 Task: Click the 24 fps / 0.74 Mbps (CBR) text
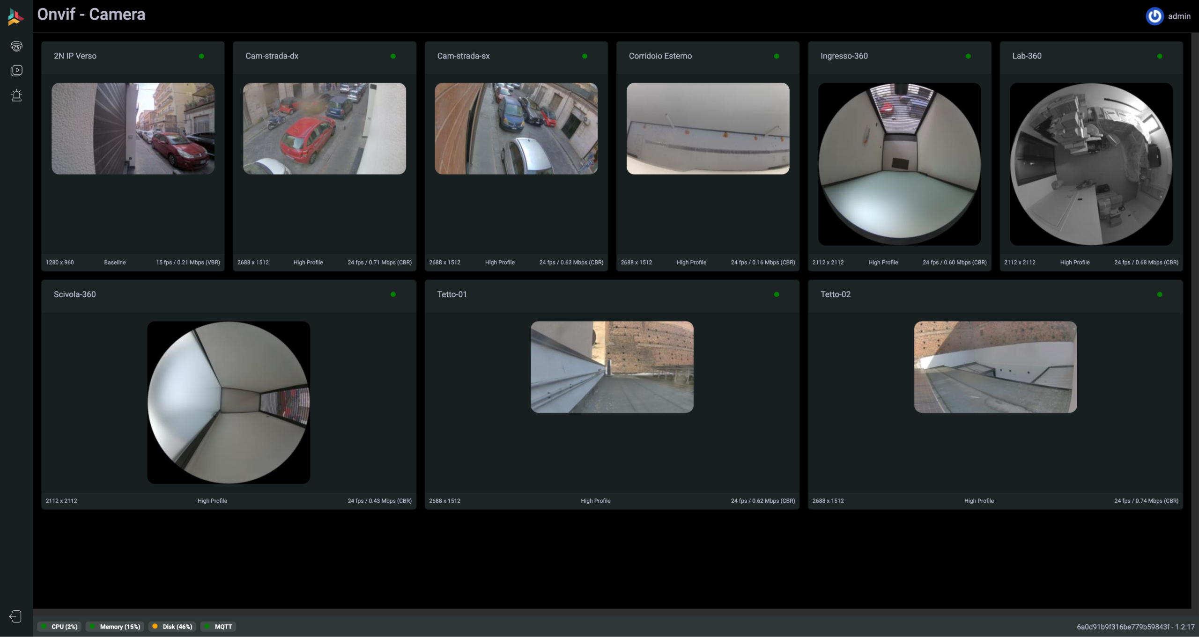point(1146,501)
